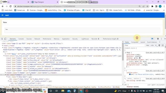The height and width of the screenshot is (93, 166).
Task: Open Edit fiddle - JSFiddle bookmark
Action: (x=133, y=10)
